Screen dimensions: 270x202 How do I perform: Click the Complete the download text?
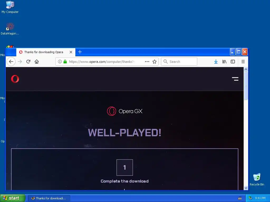point(125,181)
